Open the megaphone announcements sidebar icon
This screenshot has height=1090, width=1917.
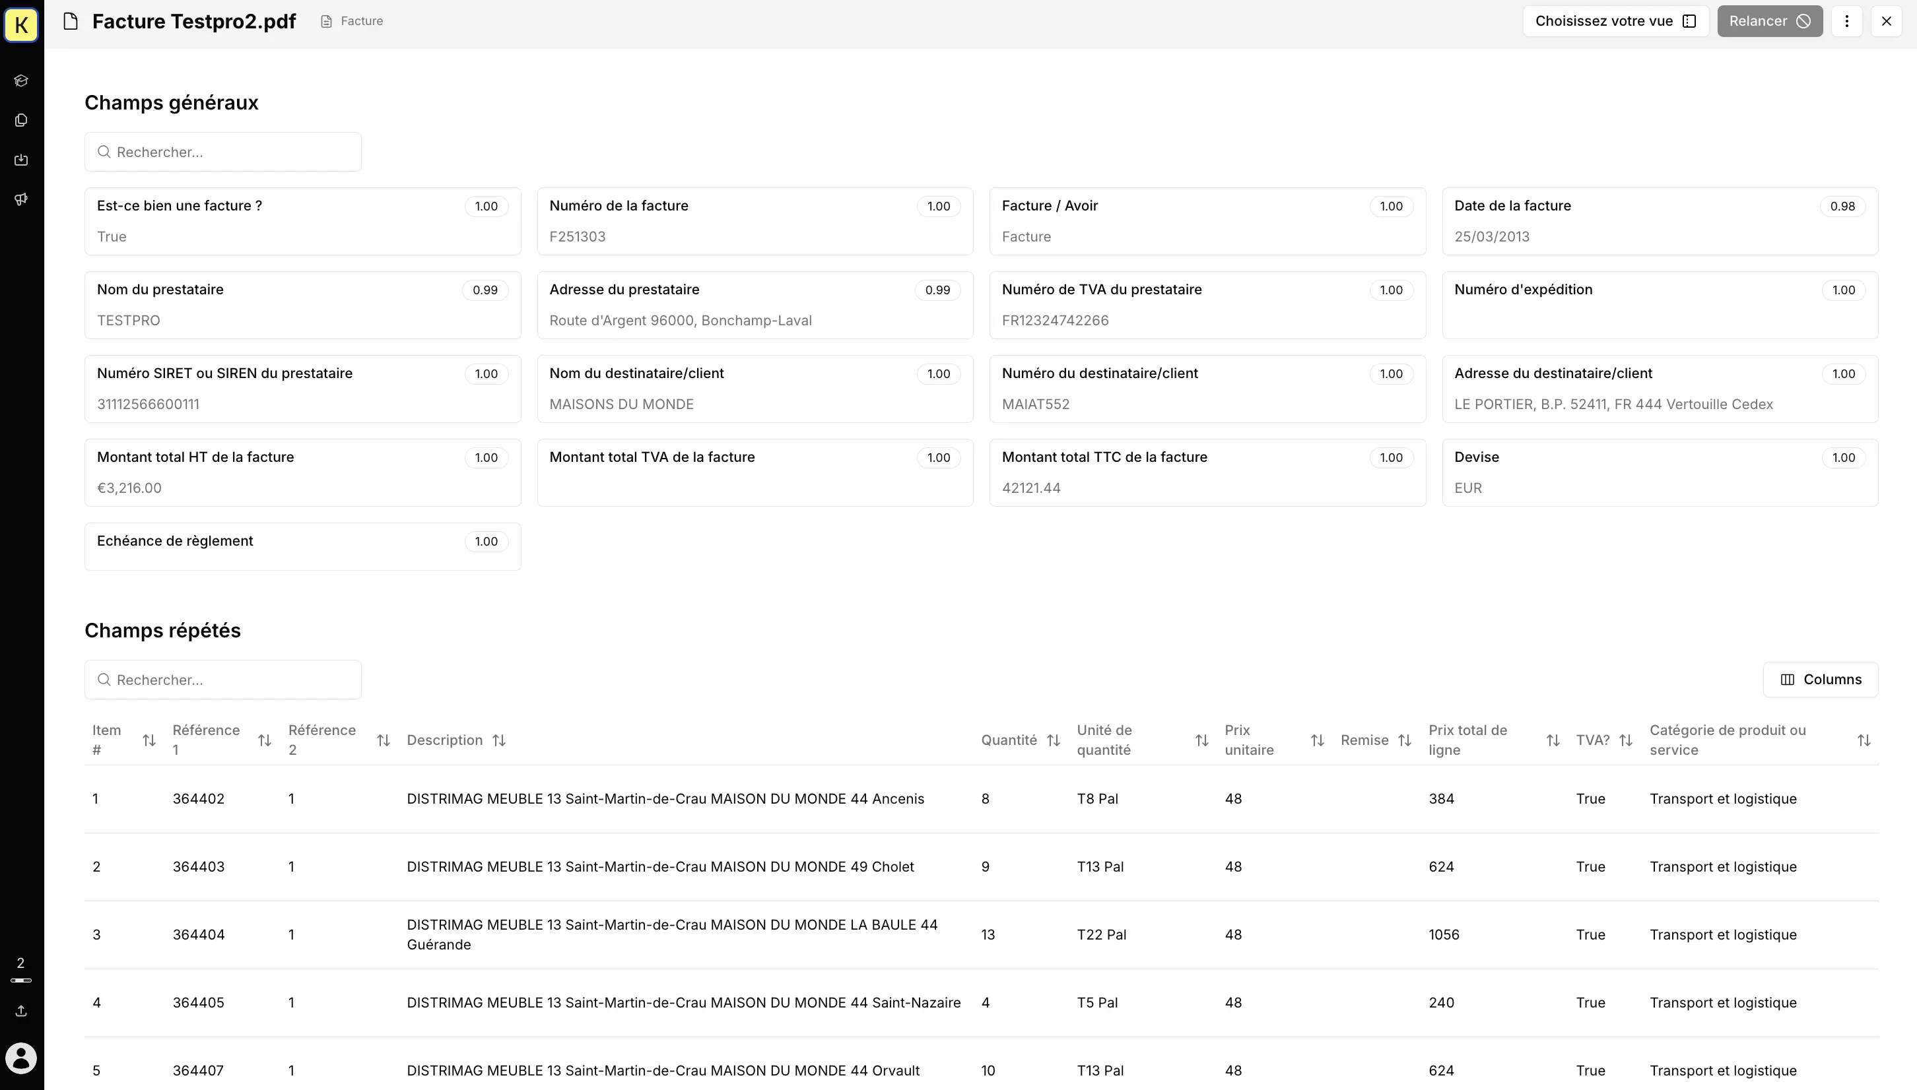pos(21,199)
